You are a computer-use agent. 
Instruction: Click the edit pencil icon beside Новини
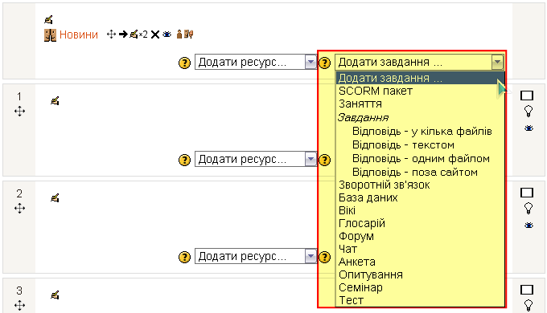134,35
